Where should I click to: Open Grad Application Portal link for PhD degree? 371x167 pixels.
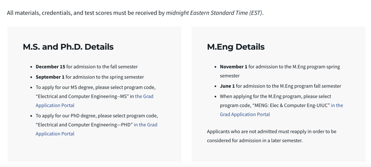(55, 134)
